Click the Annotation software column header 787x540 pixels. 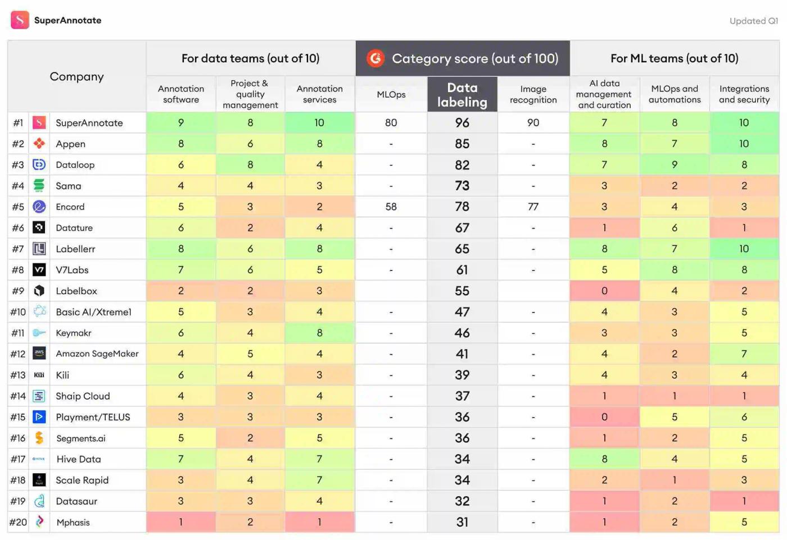tap(181, 94)
